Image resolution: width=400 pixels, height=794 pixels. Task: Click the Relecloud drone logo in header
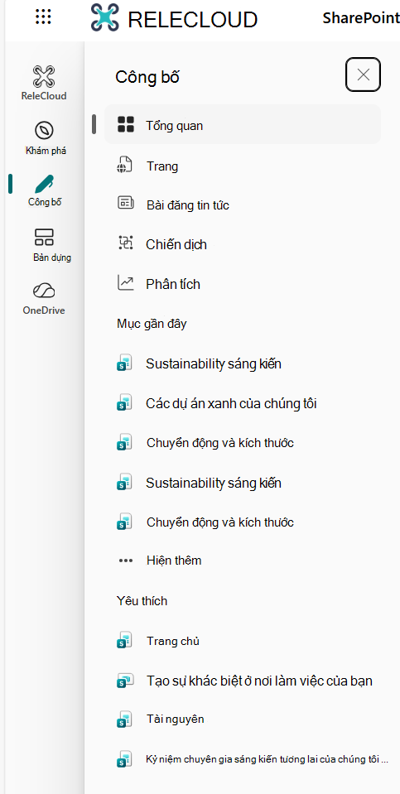(105, 18)
